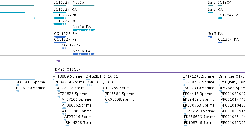
Task: Select EST AT07101.5prime
Action: 64,102
